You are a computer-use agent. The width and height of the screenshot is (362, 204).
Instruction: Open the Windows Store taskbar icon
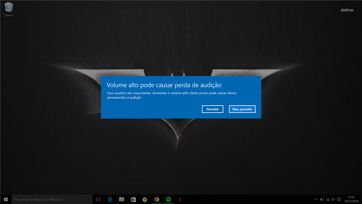[133, 199]
